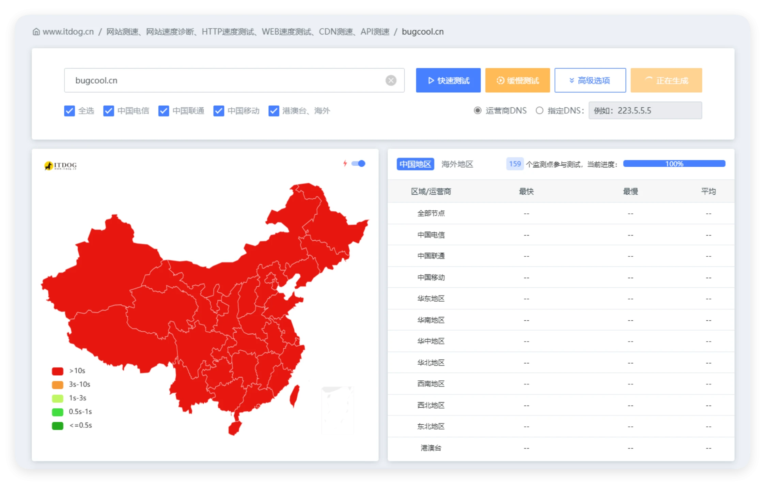
Task: Select the 指定DNS radio button
Action: 540,110
